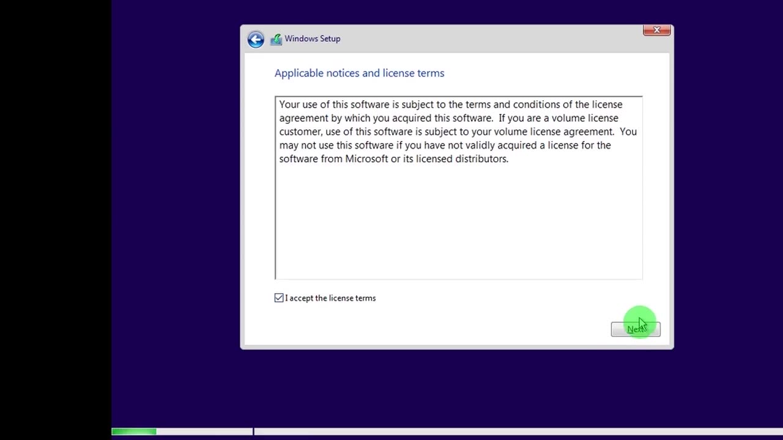Close the Windows Setup dialog

click(657, 30)
